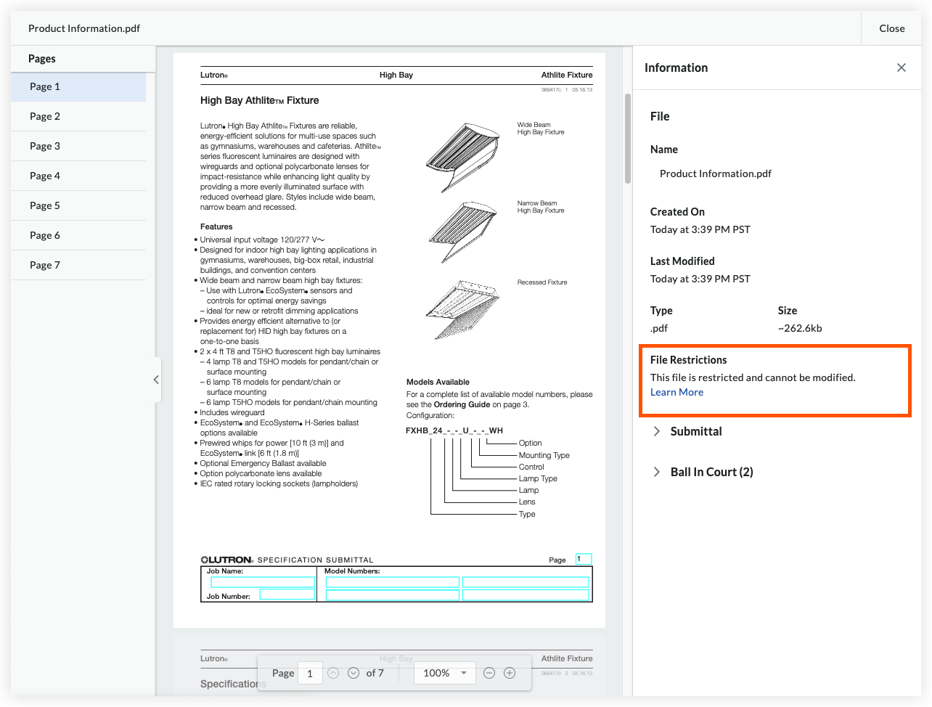The width and height of the screenshot is (932, 707).
Task: Zoom in with the plus icon
Action: [510, 673]
